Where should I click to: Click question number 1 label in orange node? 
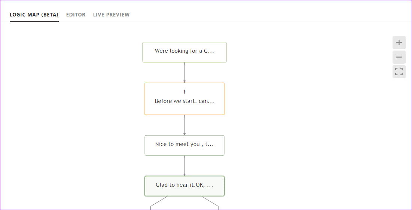(184, 92)
